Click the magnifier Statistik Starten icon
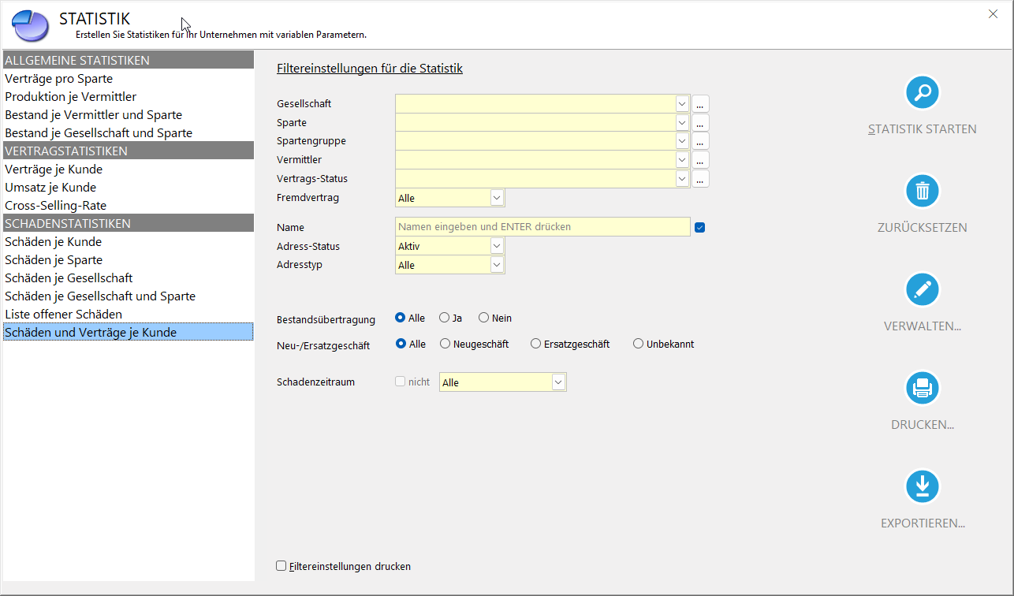1014x596 pixels. point(922,93)
